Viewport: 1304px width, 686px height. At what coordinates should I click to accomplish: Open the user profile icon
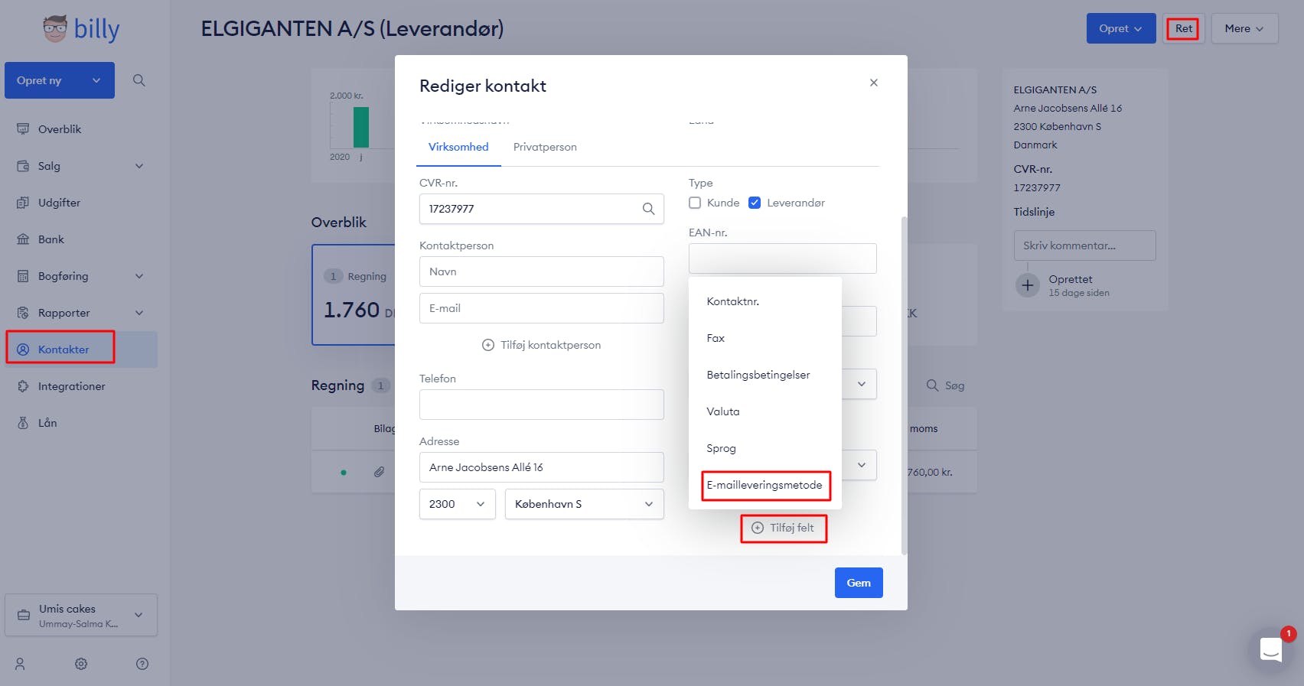pos(21,664)
